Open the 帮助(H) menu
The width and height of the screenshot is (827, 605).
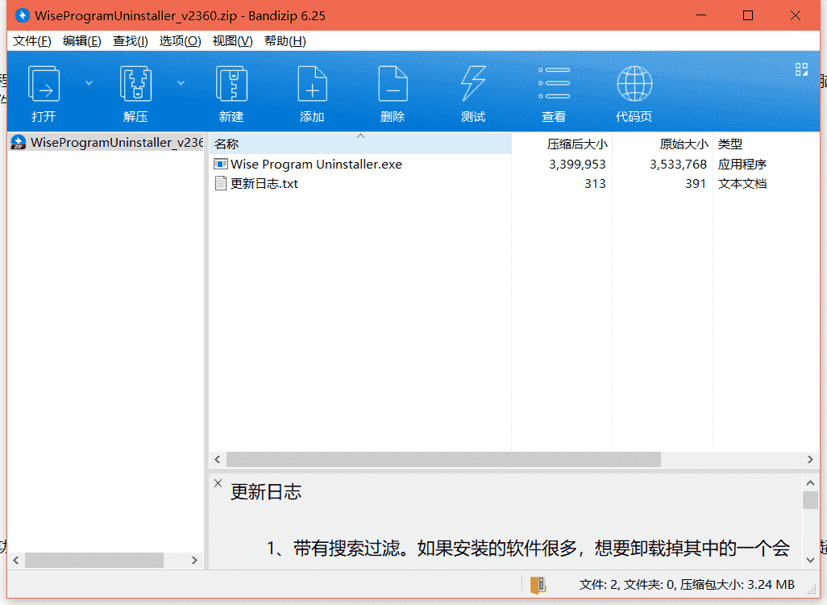click(x=285, y=41)
